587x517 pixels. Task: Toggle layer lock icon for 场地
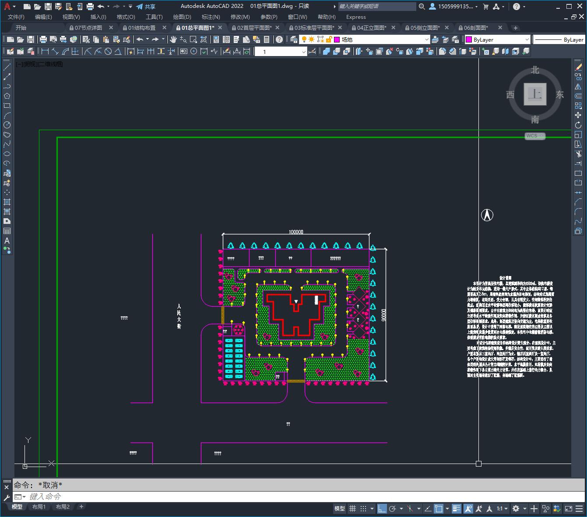coord(329,39)
